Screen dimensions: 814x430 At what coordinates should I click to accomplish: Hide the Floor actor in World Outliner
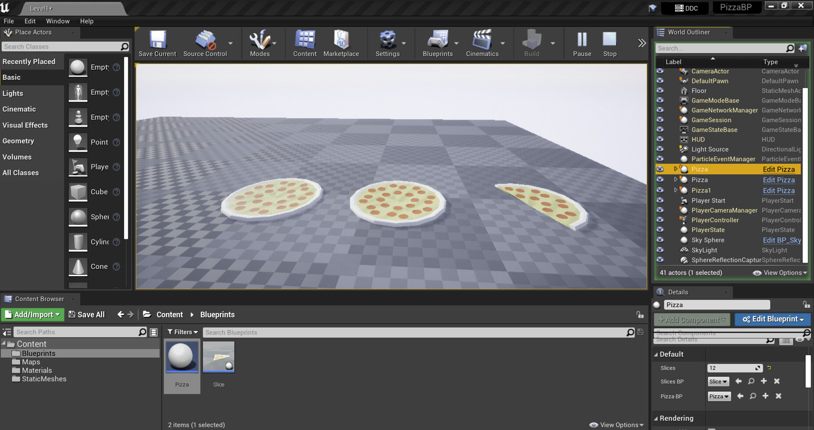(660, 91)
